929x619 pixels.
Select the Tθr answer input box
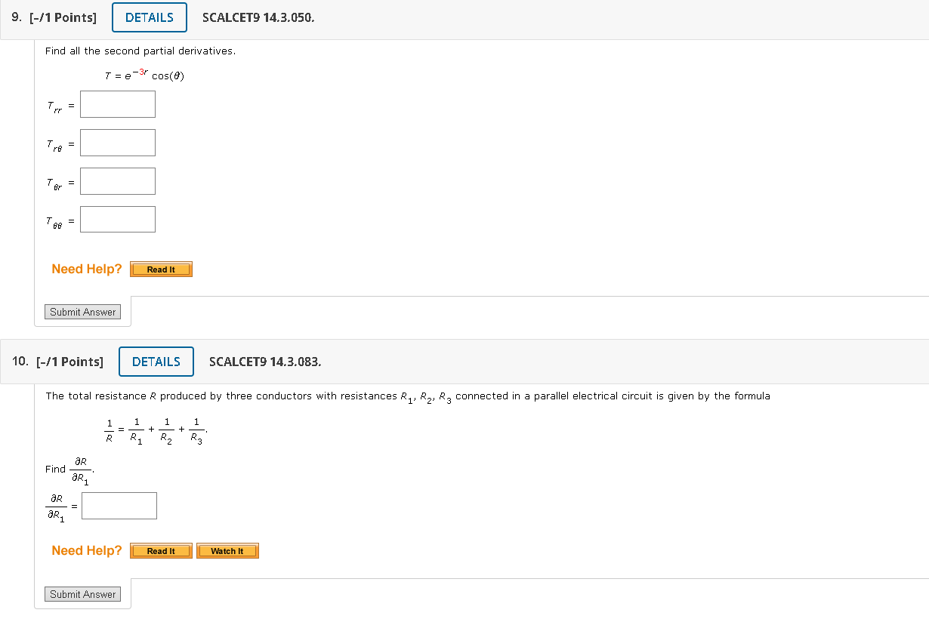click(117, 180)
